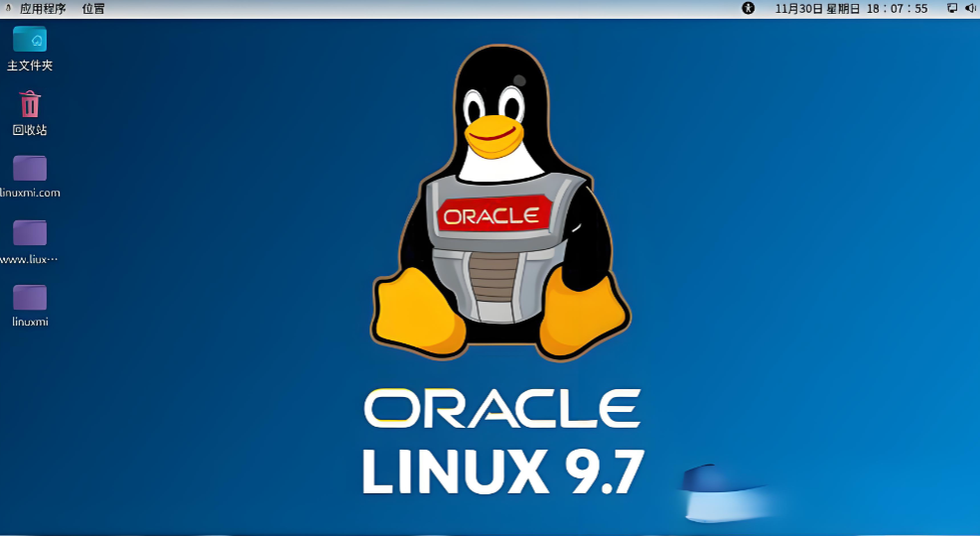Open the linuxmi folder icon

30,298
